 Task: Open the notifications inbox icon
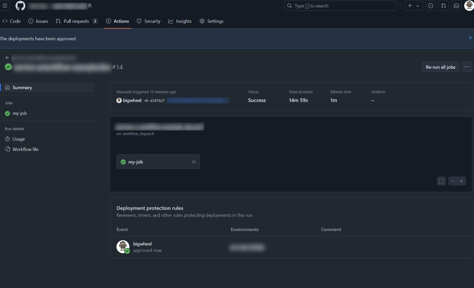click(456, 6)
